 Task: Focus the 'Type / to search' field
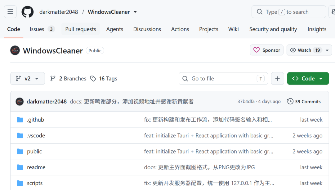289,12
